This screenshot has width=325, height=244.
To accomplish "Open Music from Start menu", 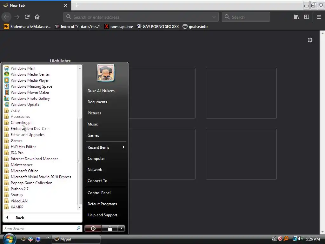I will [x=92, y=124].
